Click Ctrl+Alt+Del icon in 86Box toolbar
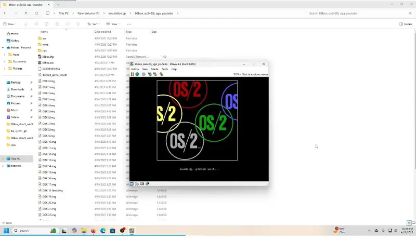This screenshot has height=238, width=416. (x=150, y=74)
